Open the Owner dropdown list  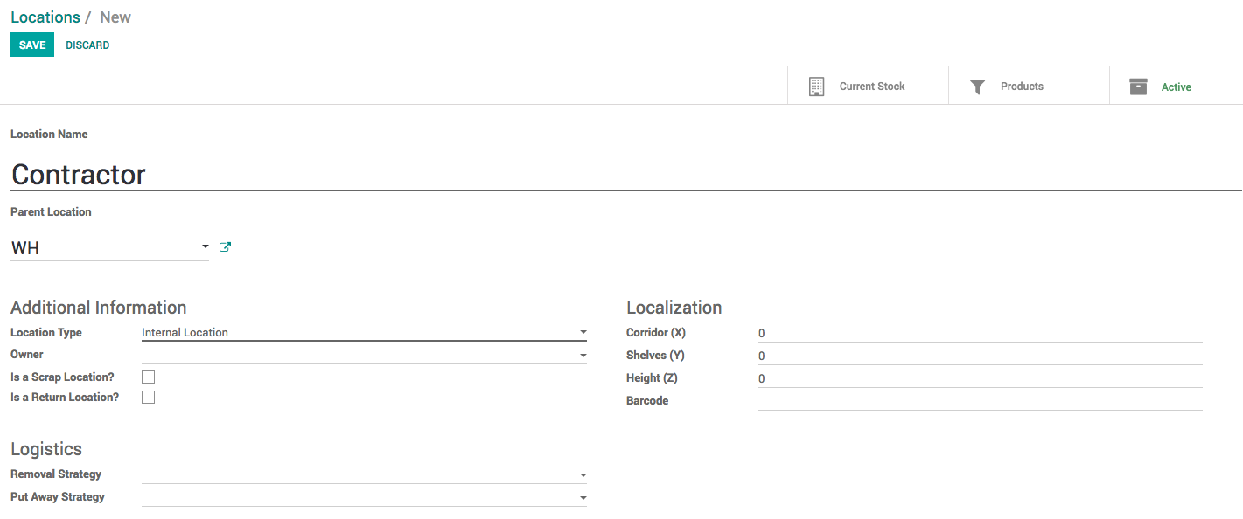(x=583, y=356)
